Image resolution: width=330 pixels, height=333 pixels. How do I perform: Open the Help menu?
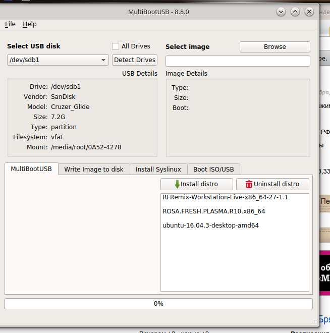point(29,24)
